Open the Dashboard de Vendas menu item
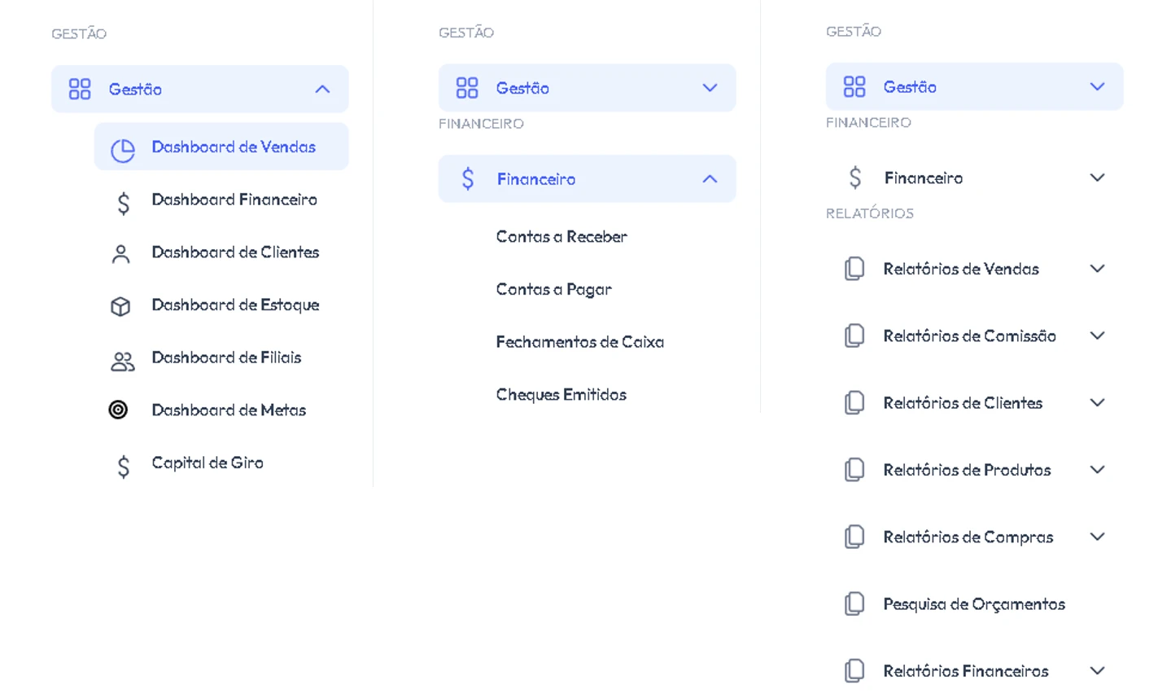 point(221,147)
